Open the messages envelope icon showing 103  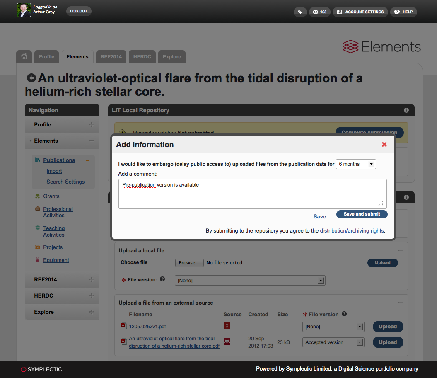click(319, 12)
